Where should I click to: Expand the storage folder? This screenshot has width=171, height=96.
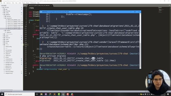click(3, 41)
